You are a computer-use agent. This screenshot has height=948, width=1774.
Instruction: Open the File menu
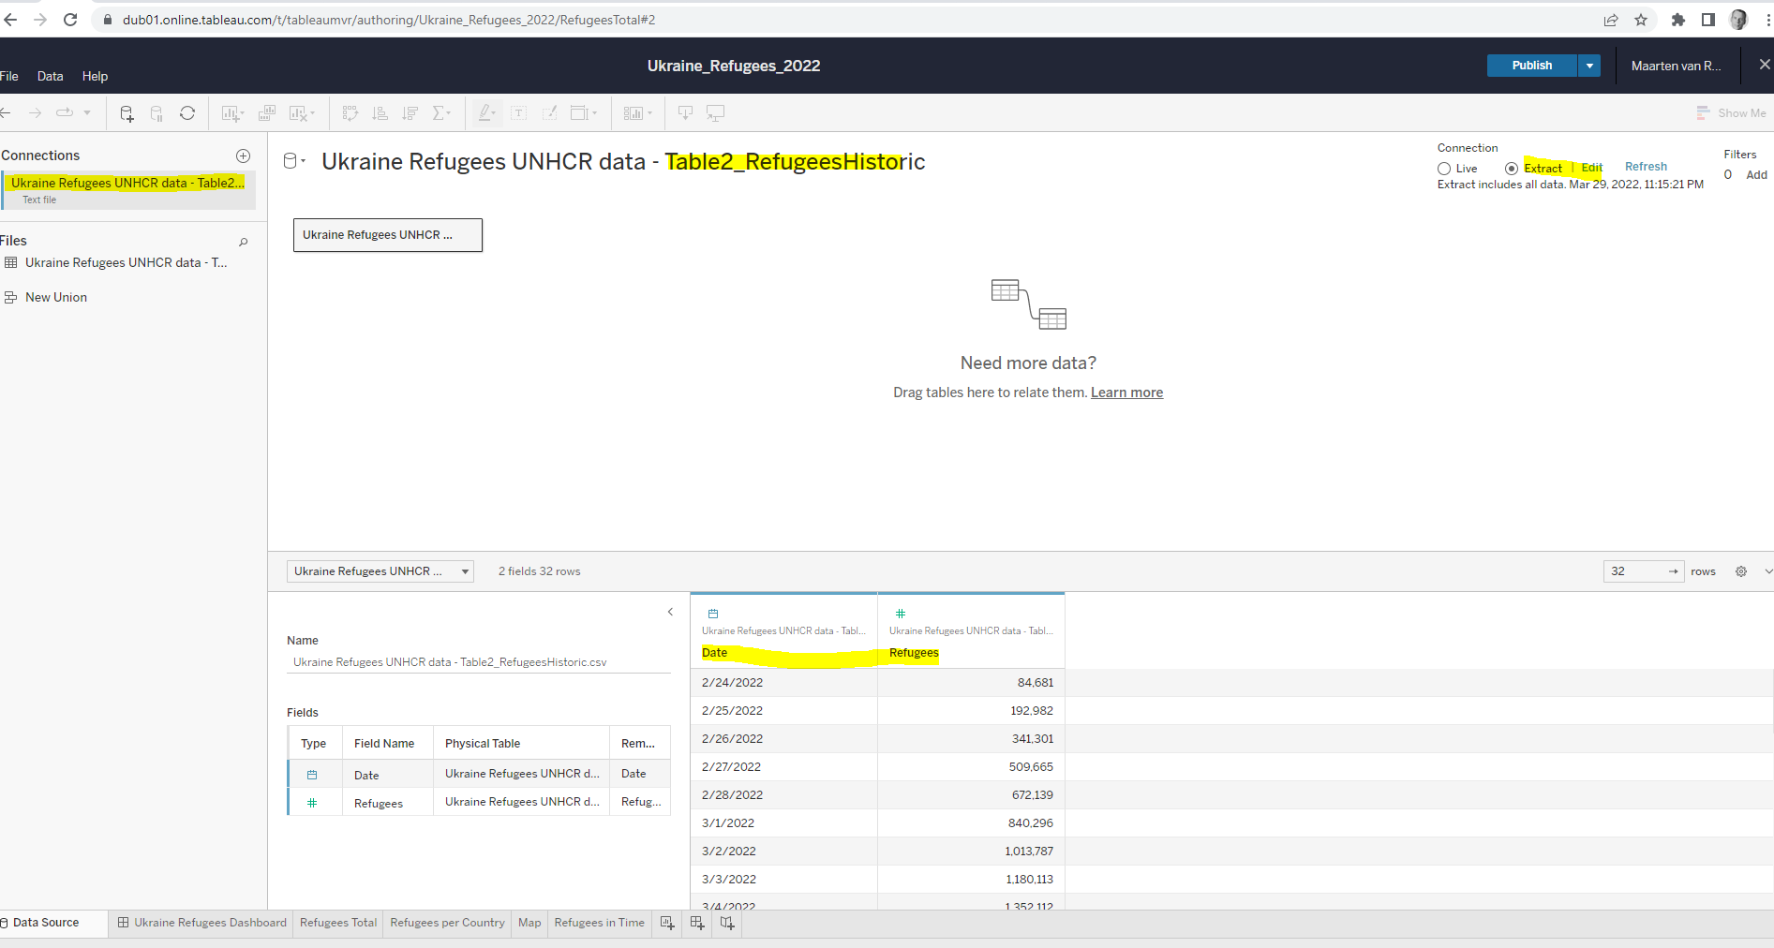pyautogui.click(x=9, y=76)
